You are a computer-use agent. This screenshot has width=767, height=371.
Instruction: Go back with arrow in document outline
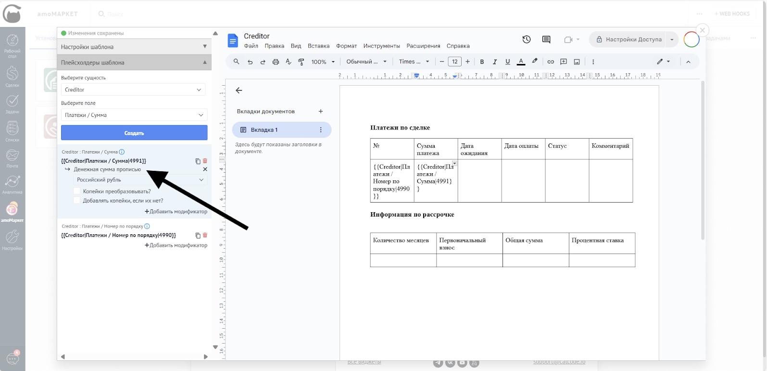pos(239,90)
